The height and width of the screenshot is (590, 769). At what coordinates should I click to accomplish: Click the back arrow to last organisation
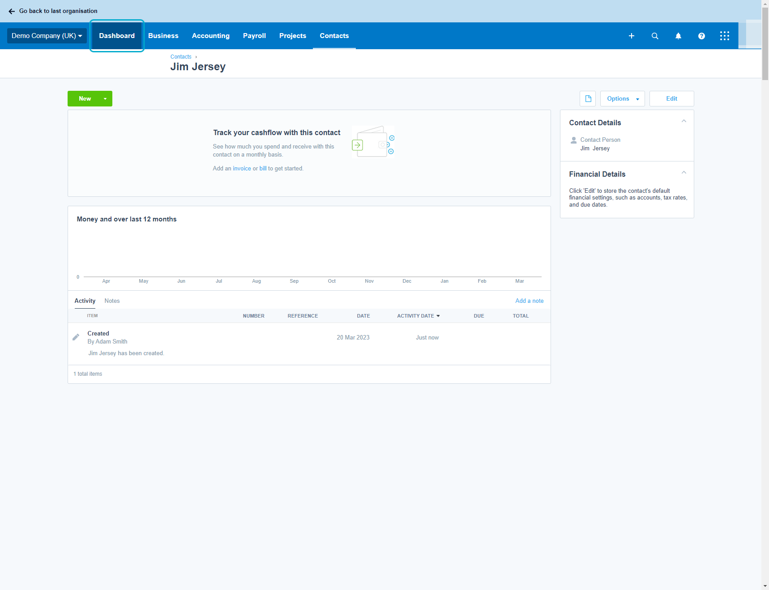12,11
